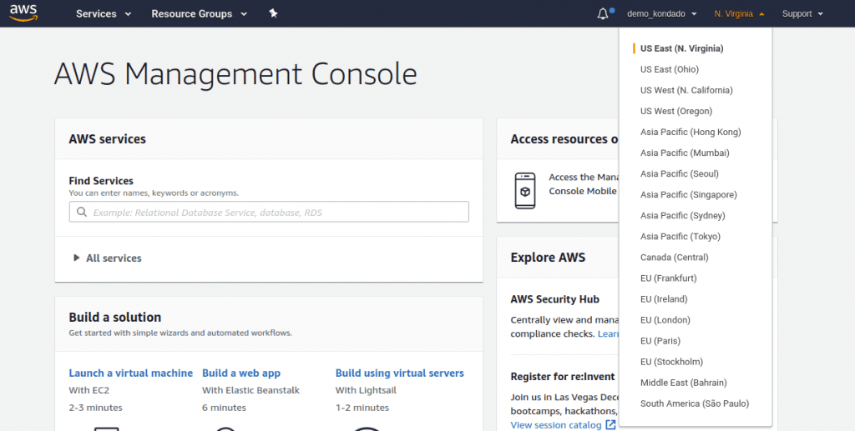Click external link icon beside View session catalog
The width and height of the screenshot is (855, 431).
[611, 425]
